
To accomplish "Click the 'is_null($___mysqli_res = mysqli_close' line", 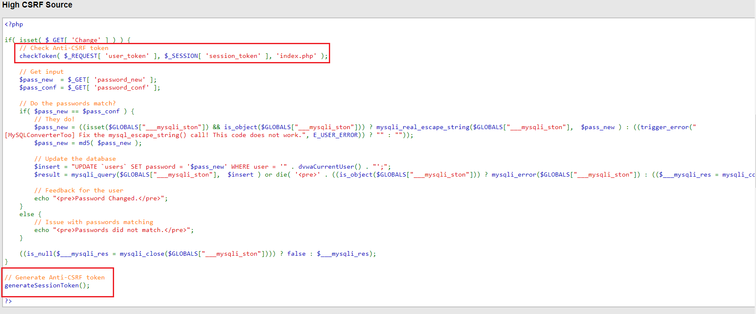I will tap(198, 254).
